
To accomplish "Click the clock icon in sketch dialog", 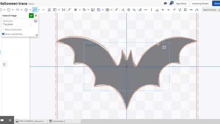I will point(36,21).
